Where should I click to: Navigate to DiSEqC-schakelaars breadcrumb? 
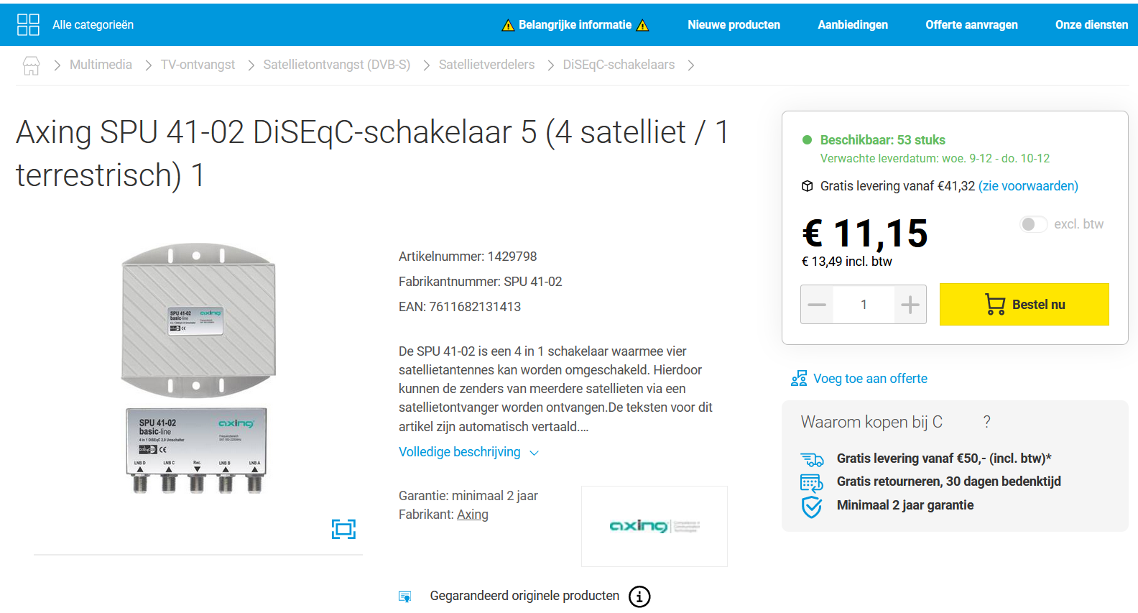pos(619,65)
